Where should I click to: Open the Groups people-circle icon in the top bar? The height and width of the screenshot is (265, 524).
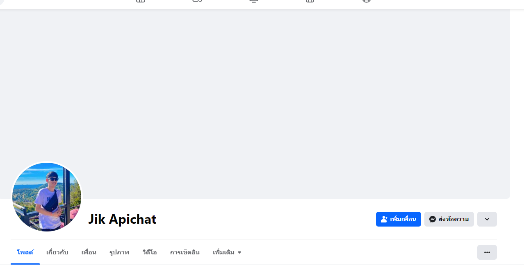pyautogui.click(x=367, y=1)
